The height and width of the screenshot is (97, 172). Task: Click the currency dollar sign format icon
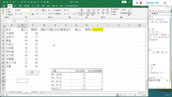pyautogui.click(x=65, y=14)
